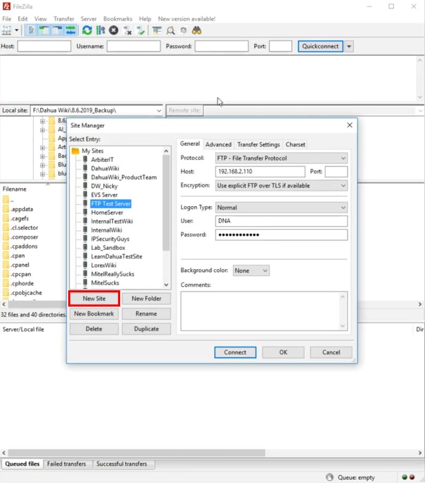Click the Reconnect to last server icon

click(141, 30)
